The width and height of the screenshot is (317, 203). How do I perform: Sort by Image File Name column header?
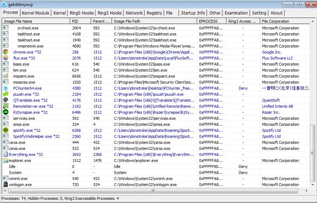36,21
